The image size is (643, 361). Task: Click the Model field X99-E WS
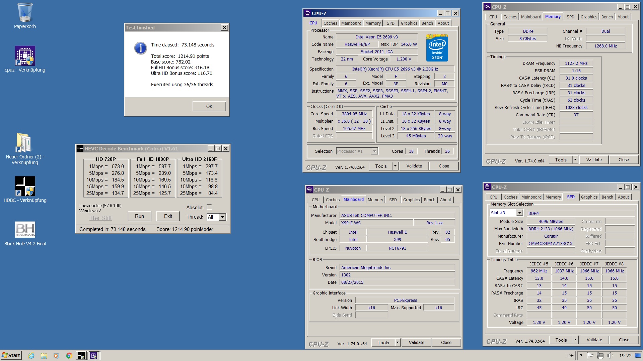376,223
